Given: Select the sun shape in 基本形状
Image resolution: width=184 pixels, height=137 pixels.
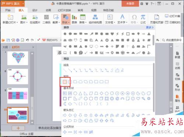Looking at the screenshot, I should [x=149, y=99].
